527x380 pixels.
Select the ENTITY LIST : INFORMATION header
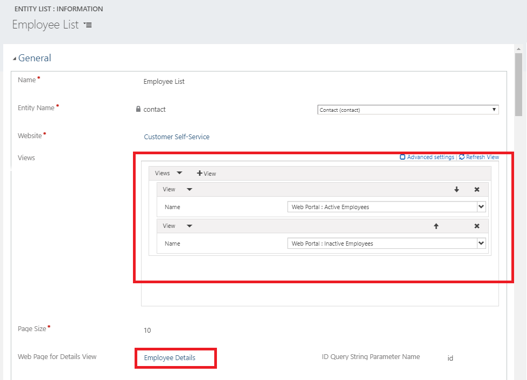click(59, 9)
